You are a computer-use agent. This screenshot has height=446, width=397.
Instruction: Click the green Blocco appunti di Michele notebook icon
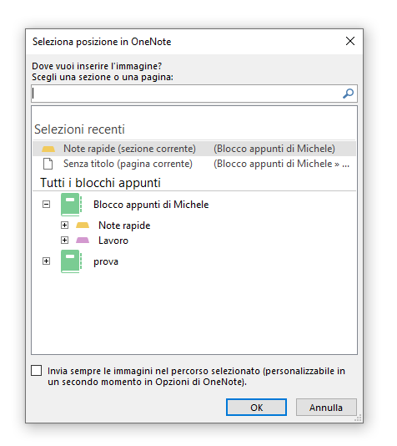pyautogui.click(x=71, y=205)
